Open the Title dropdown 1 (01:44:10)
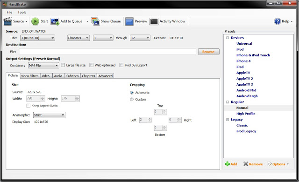Image resolution: width=299 pixels, height=182 pixels. [37, 38]
